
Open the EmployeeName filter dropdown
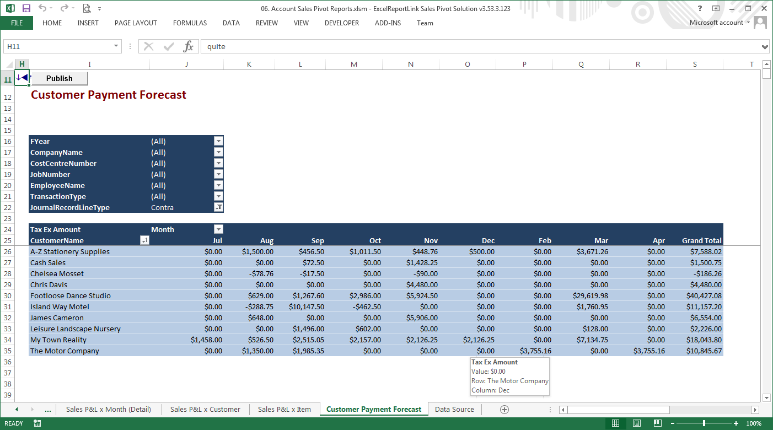click(x=218, y=185)
